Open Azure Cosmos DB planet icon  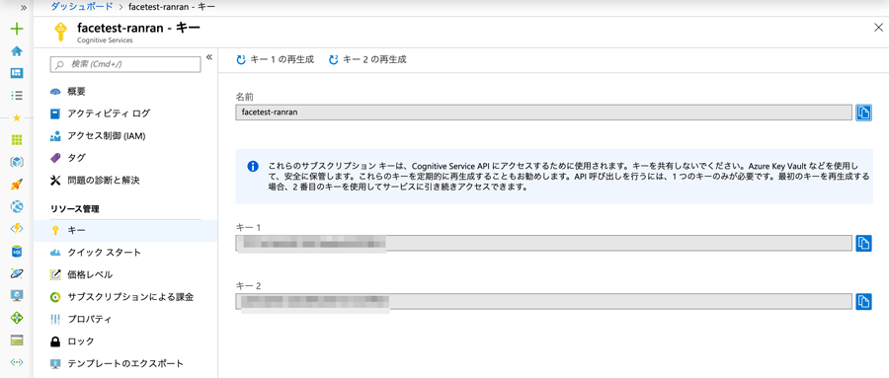pyautogui.click(x=17, y=273)
